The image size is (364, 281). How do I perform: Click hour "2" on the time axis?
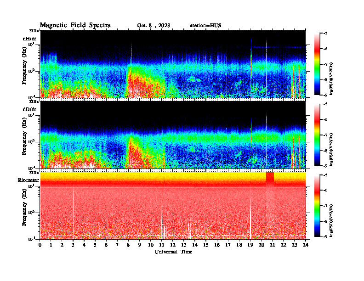(x=62, y=245)
